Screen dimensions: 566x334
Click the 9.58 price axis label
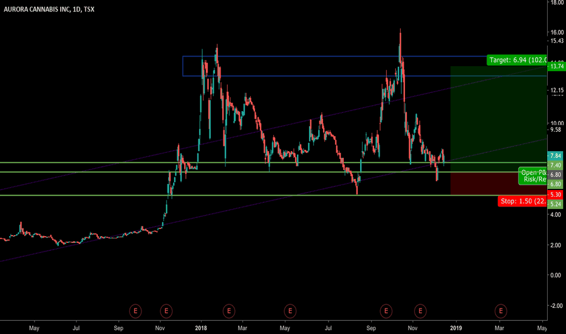[556, 129]
